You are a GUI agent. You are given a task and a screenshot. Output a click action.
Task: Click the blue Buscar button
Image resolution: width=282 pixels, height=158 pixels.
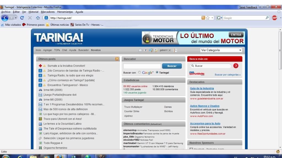[172, 66]
